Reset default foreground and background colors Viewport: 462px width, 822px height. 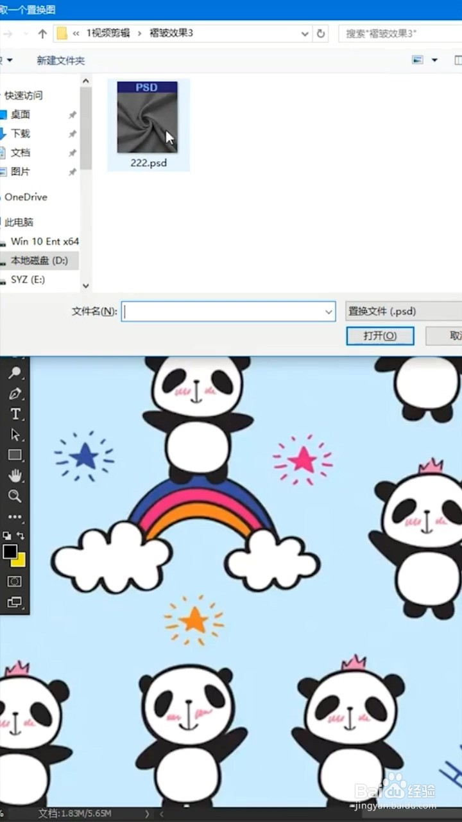[7, 535]
